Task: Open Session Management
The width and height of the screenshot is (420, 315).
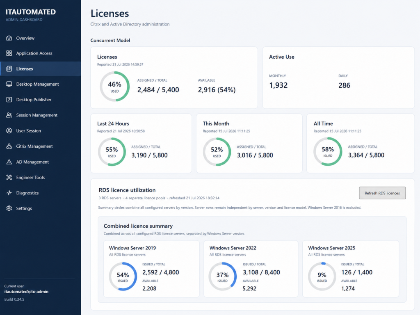Action: point(41,115)
